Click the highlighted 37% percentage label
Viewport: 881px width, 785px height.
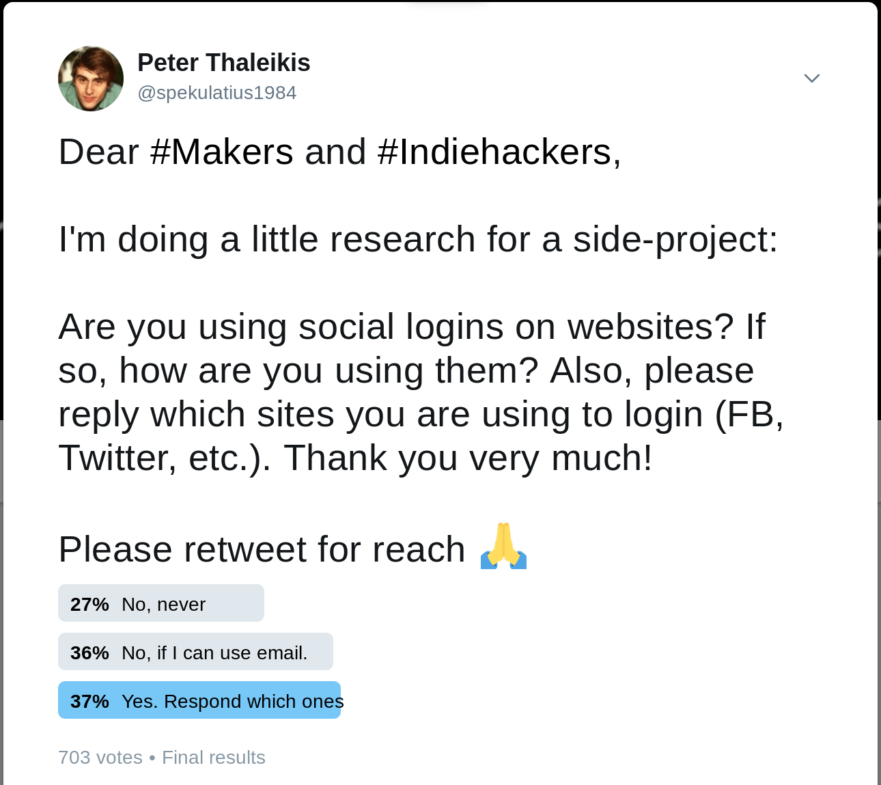coord(89,701)
